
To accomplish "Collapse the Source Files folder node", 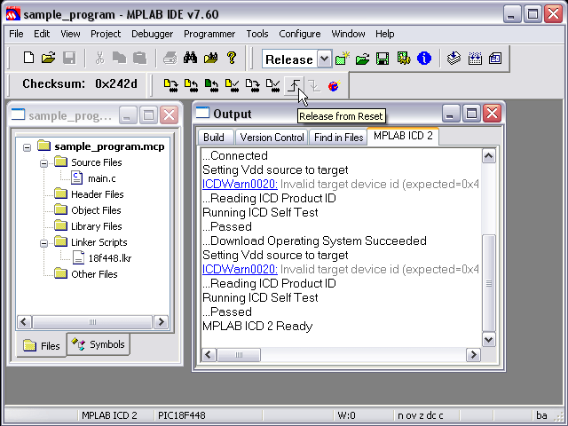I will [x=43, y=163].
